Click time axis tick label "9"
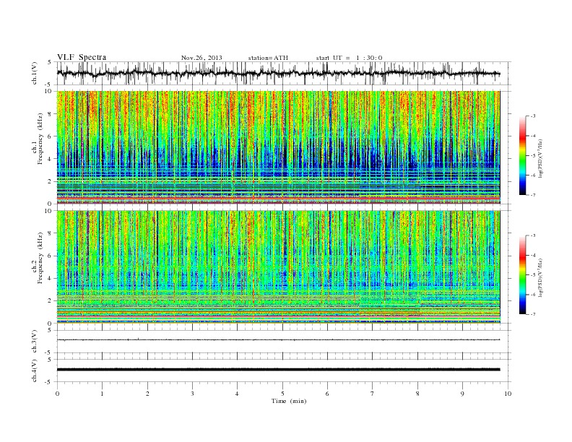The image size is (572, 442). pyautogui.click(x=462, y=394)
